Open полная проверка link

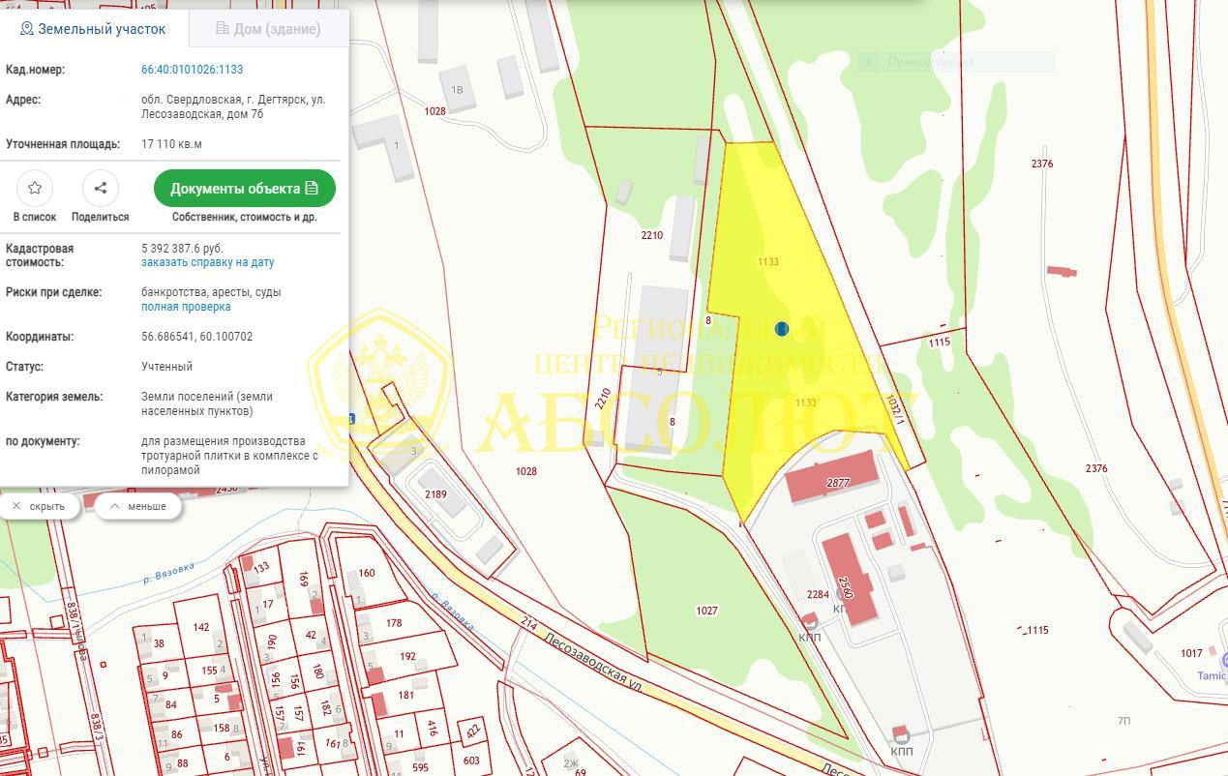tap(186, 307)
